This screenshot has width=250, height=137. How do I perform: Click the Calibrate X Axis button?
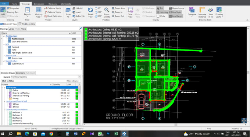53,8
